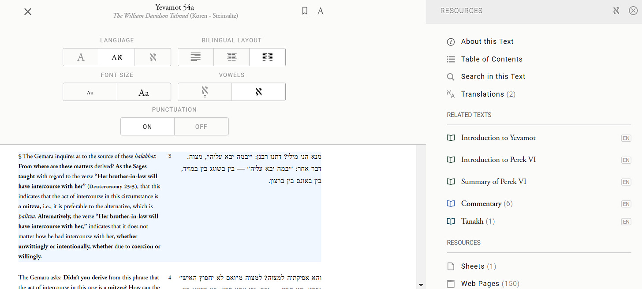This screenshot has width=642, height=289.
Task: Toggle resources panel language icon
Action: tap(616, 11)
